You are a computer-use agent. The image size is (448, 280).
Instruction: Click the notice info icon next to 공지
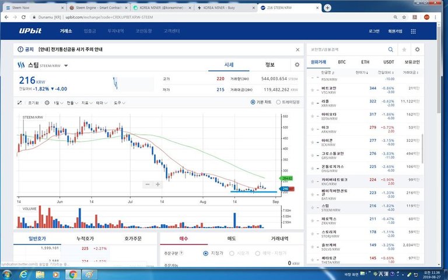[x=20, y=50]
